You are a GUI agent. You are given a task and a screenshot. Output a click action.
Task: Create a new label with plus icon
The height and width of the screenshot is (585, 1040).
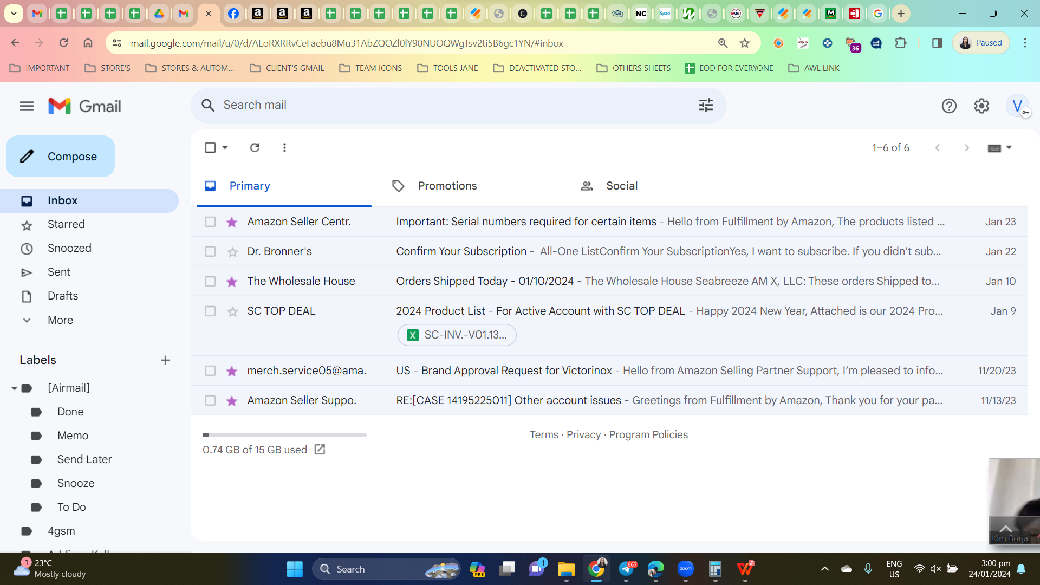[x=165, y=360]
